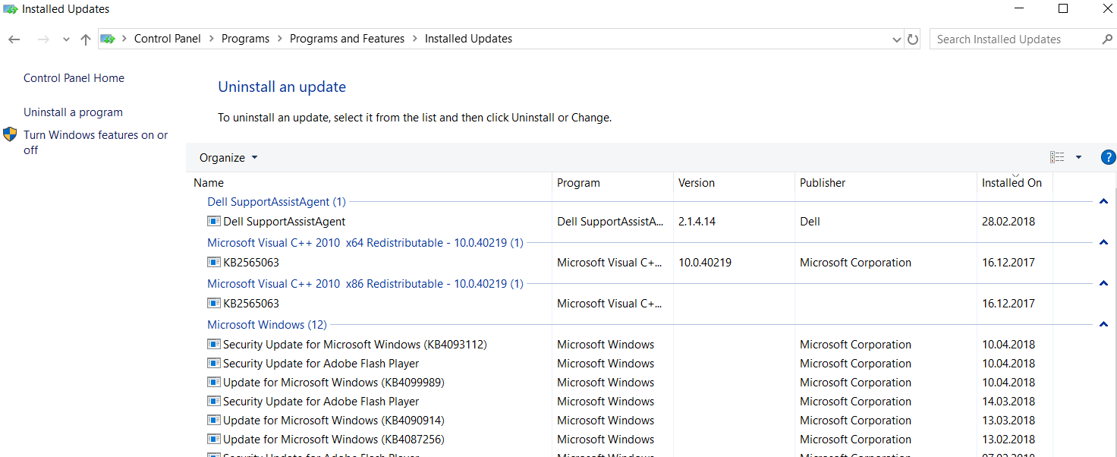Open Help with the question mark icon

[x=1108, y=157]
